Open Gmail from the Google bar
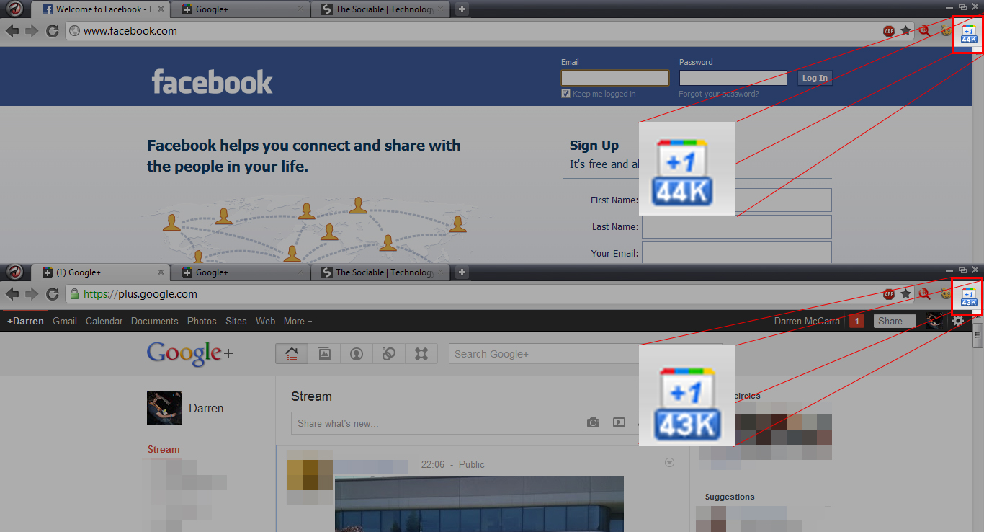Screen dimensions: 984x532 65,321
